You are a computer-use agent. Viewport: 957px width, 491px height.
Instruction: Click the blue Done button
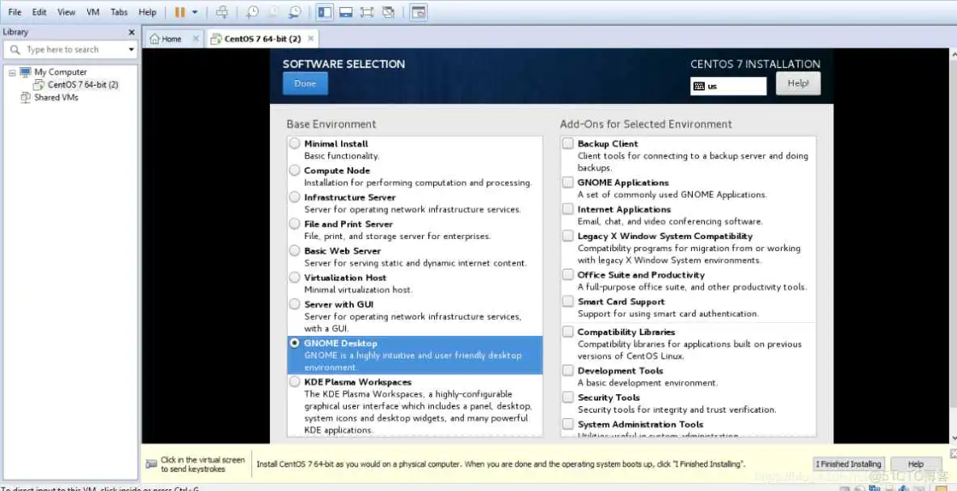pyautogui.click(x=305, y=84)
